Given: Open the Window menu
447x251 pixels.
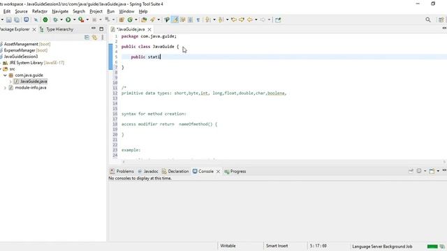Looking at the screenshot, I should click(126, 11).
